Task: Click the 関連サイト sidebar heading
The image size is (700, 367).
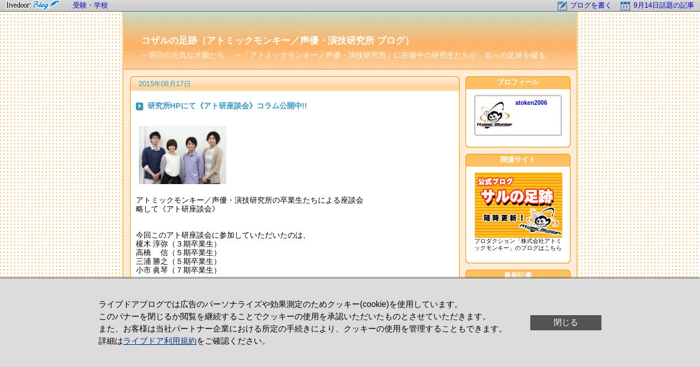Action: (x=518, y=160)
